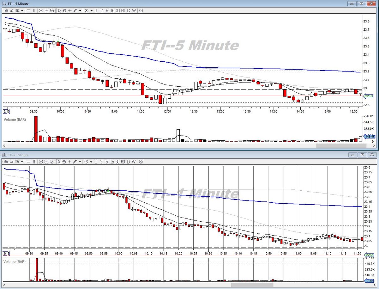Expand clock dropdown arrow in 1 Minute toolbar
The height and width of the screenshot is (289, 379).
[92, 162]
